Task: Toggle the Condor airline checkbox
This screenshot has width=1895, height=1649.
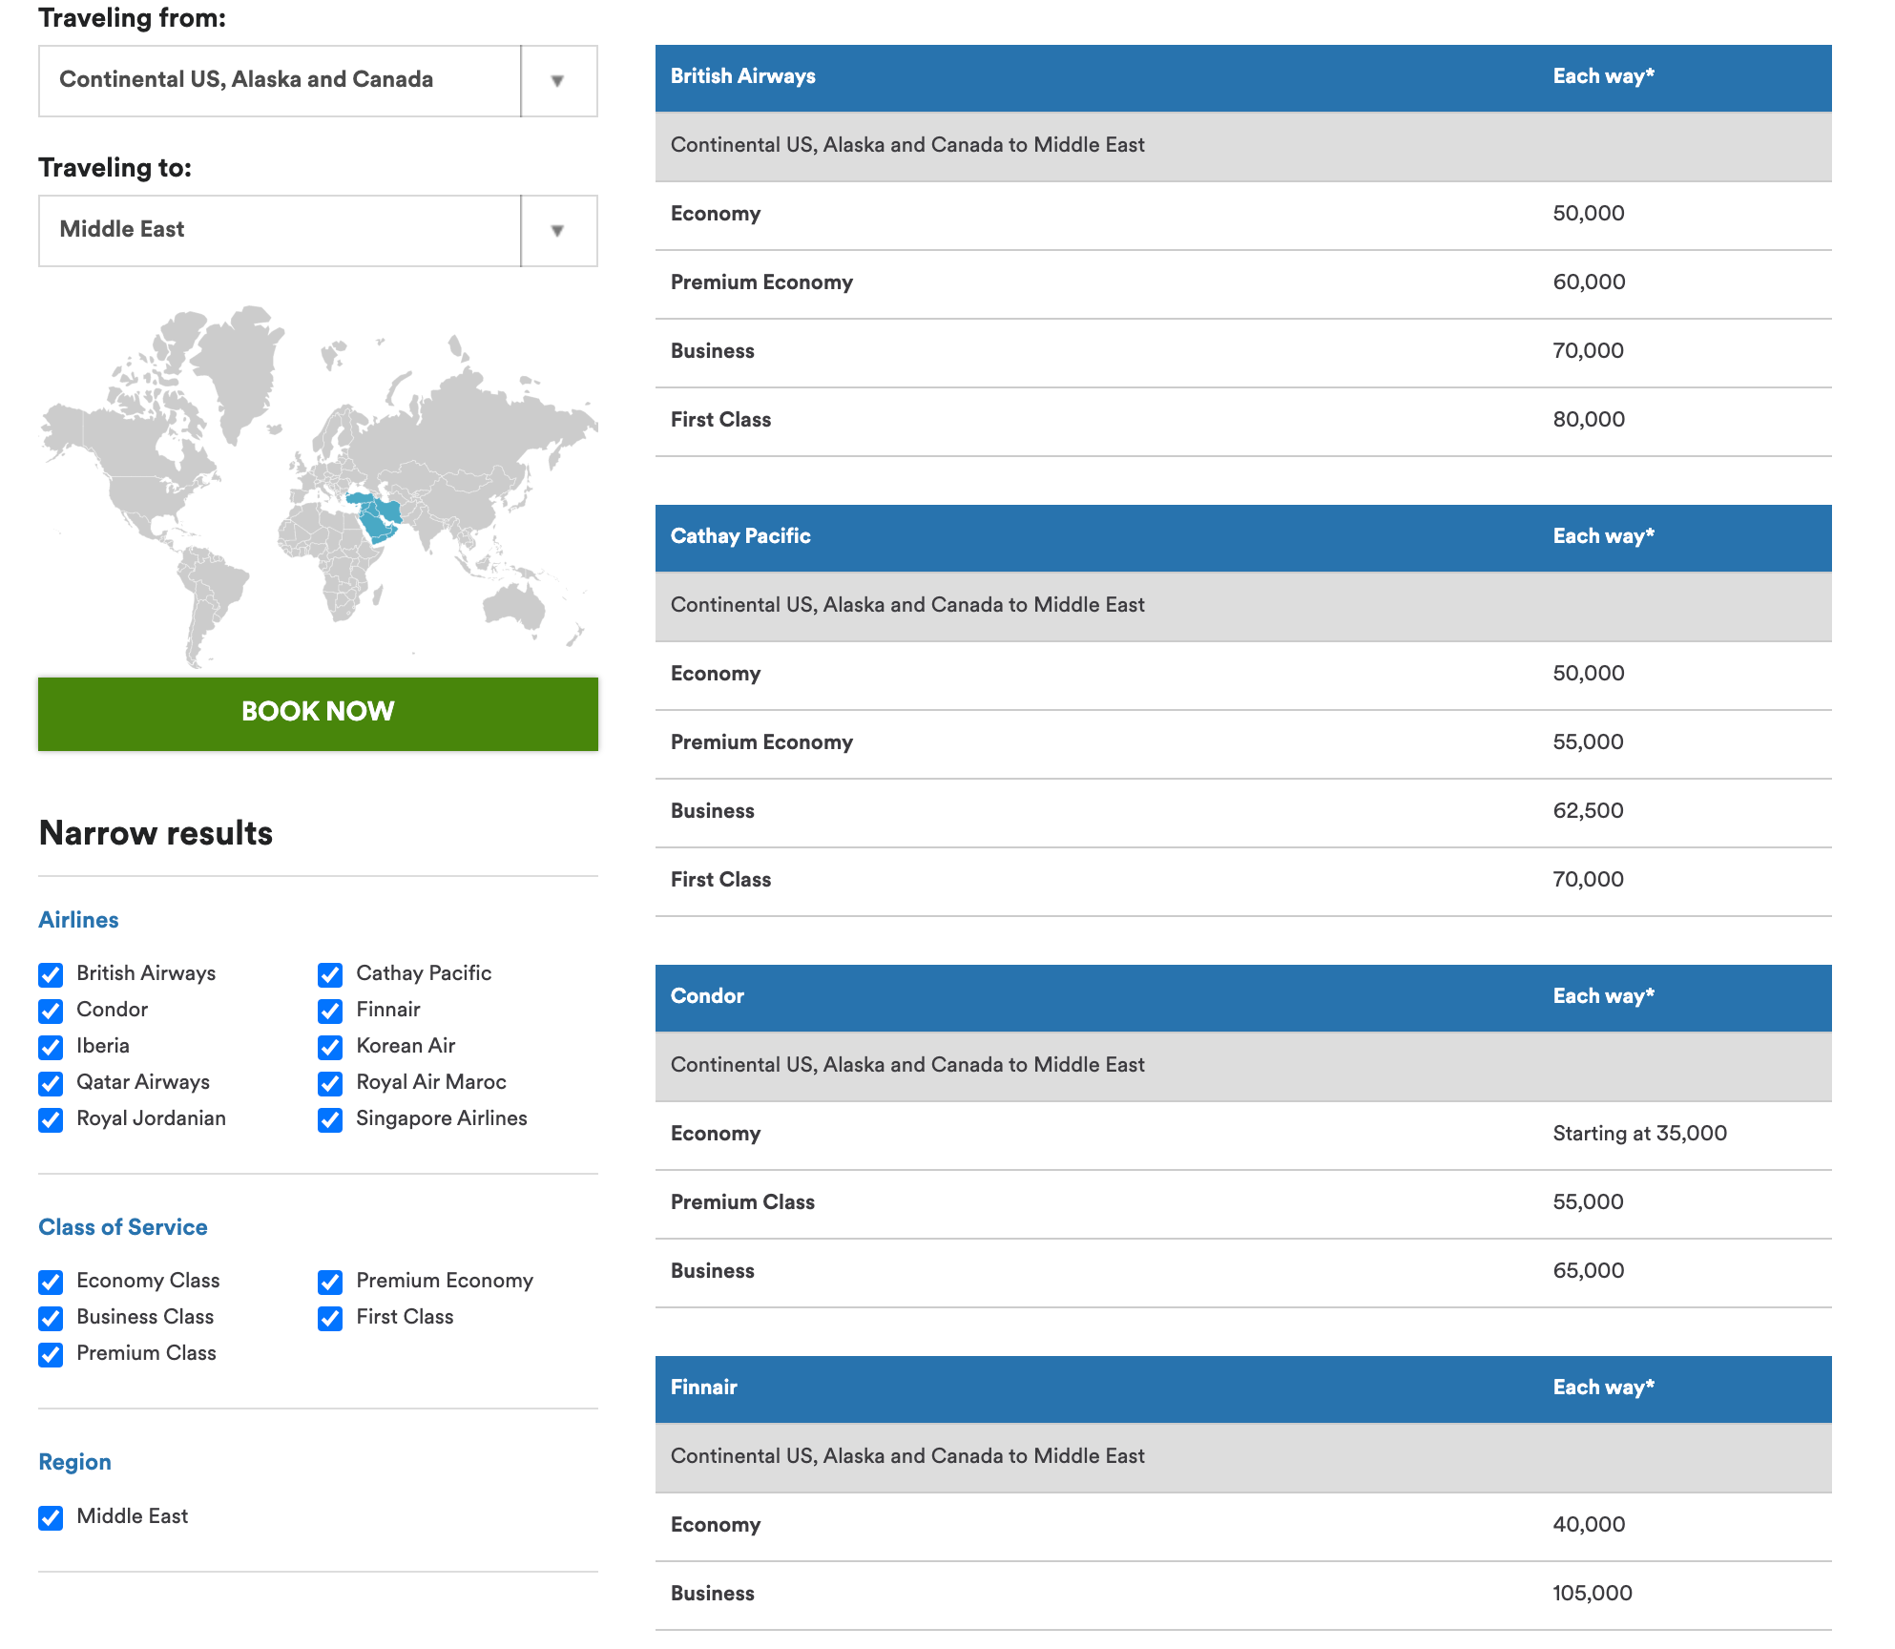Action: coord(51,1011)
